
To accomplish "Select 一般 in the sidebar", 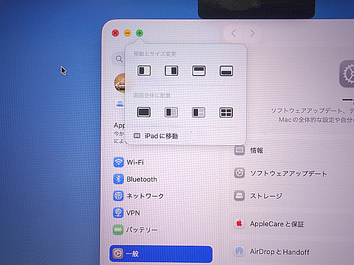I will pos(160,254).
